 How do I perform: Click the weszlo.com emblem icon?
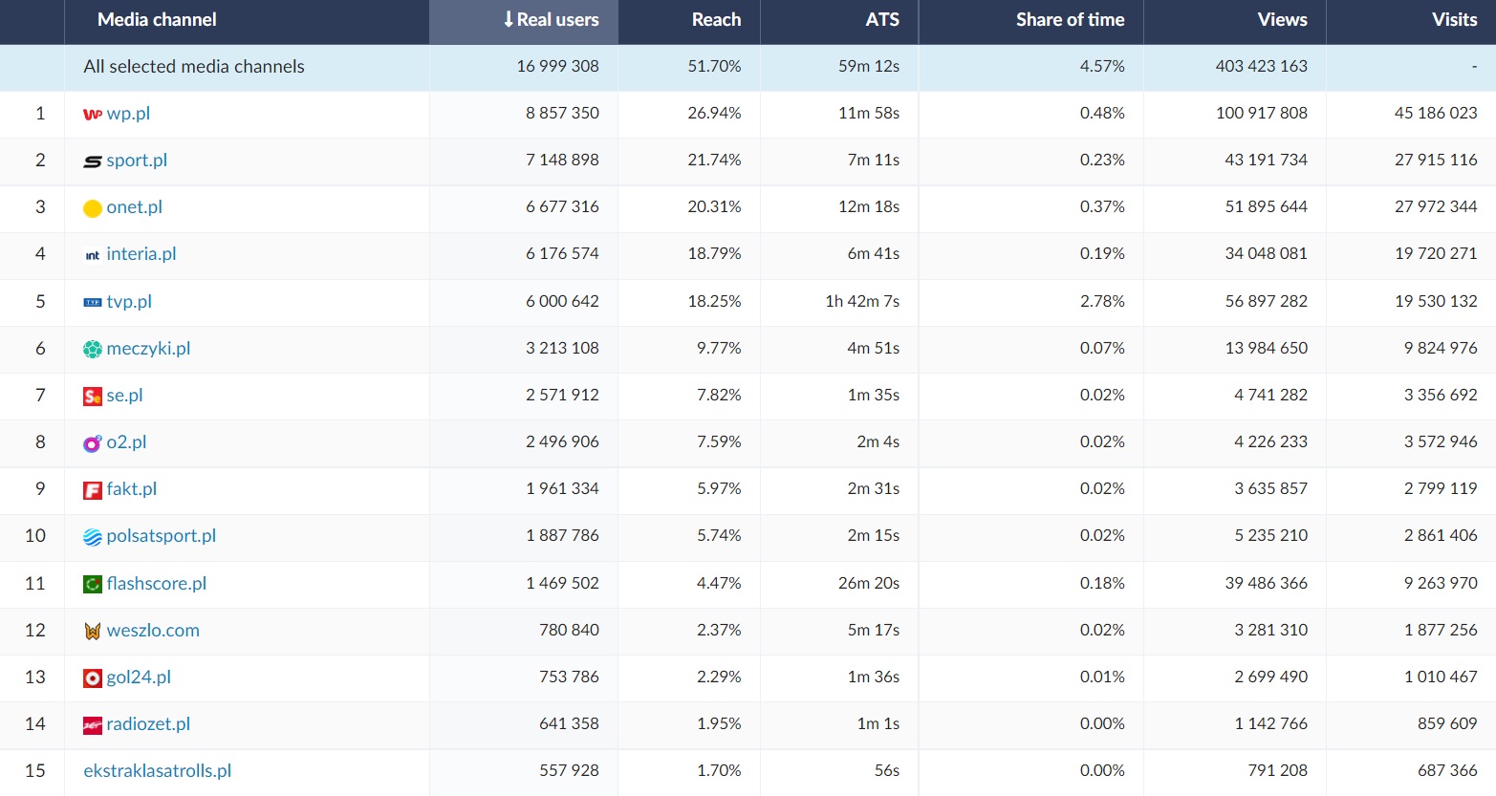92,631
